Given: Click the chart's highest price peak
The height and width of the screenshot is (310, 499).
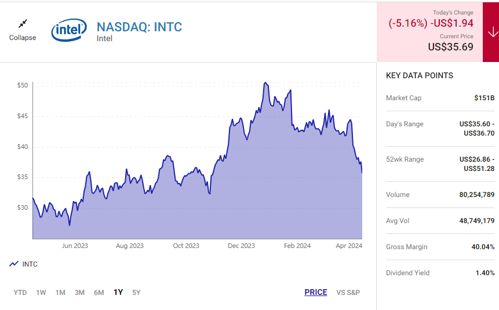Looking at the screenshot, I should tap(265, 83).
